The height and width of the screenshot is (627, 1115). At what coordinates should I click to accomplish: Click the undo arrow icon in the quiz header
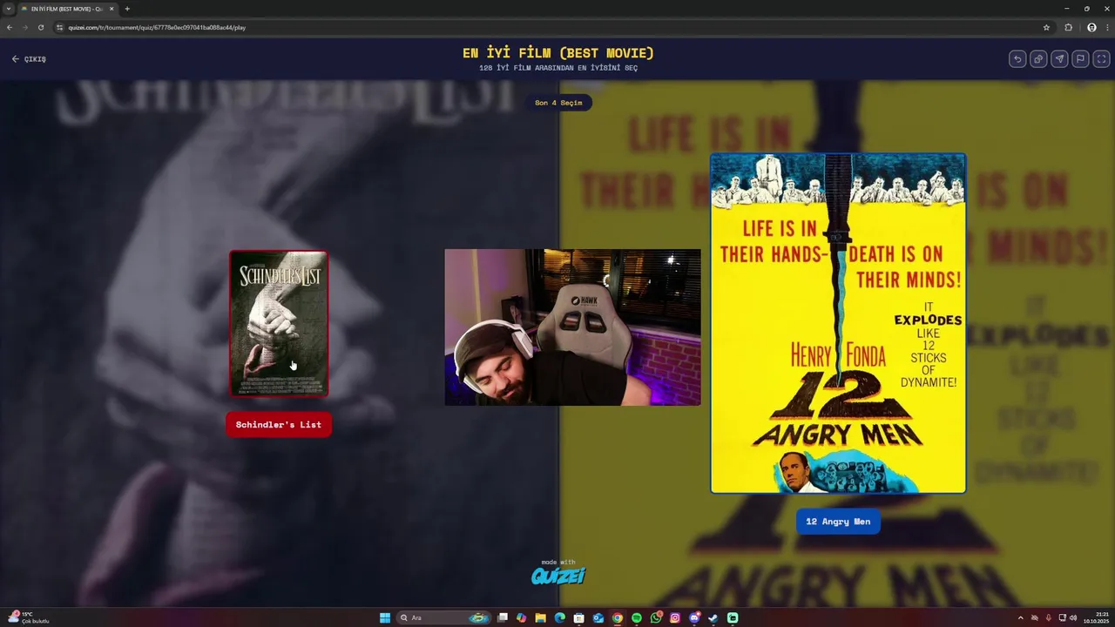[x=1017, y=59]
